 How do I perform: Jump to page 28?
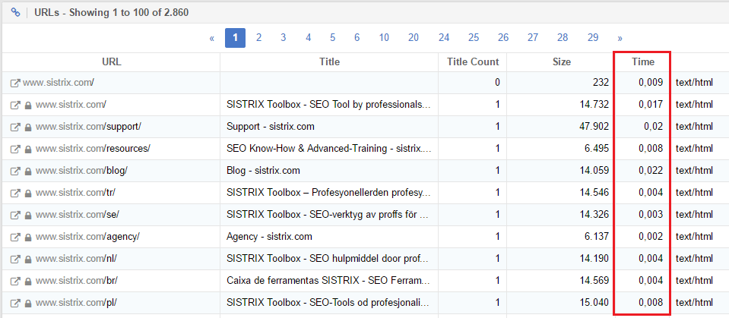563,38
